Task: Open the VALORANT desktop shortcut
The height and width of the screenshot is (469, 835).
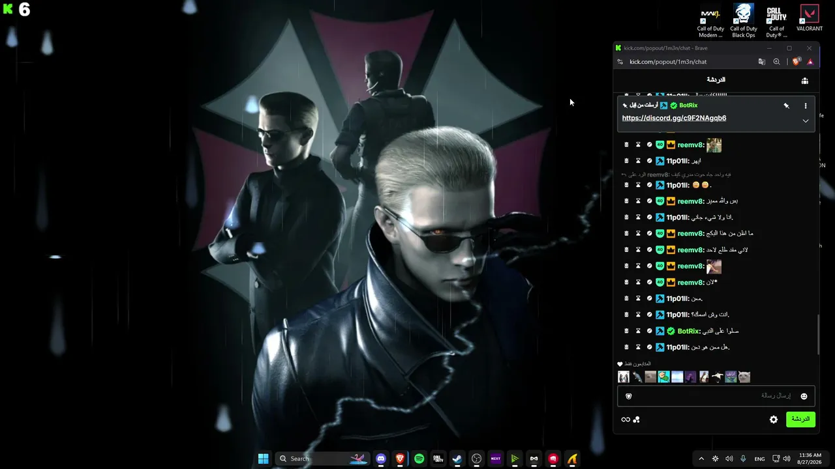Action: [x=810, y=18]
